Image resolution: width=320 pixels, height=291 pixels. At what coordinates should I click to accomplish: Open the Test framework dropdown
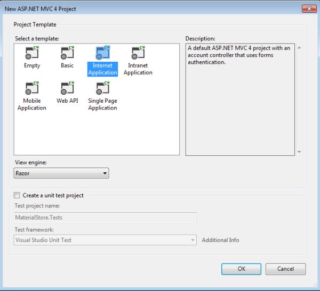point(105,240)
